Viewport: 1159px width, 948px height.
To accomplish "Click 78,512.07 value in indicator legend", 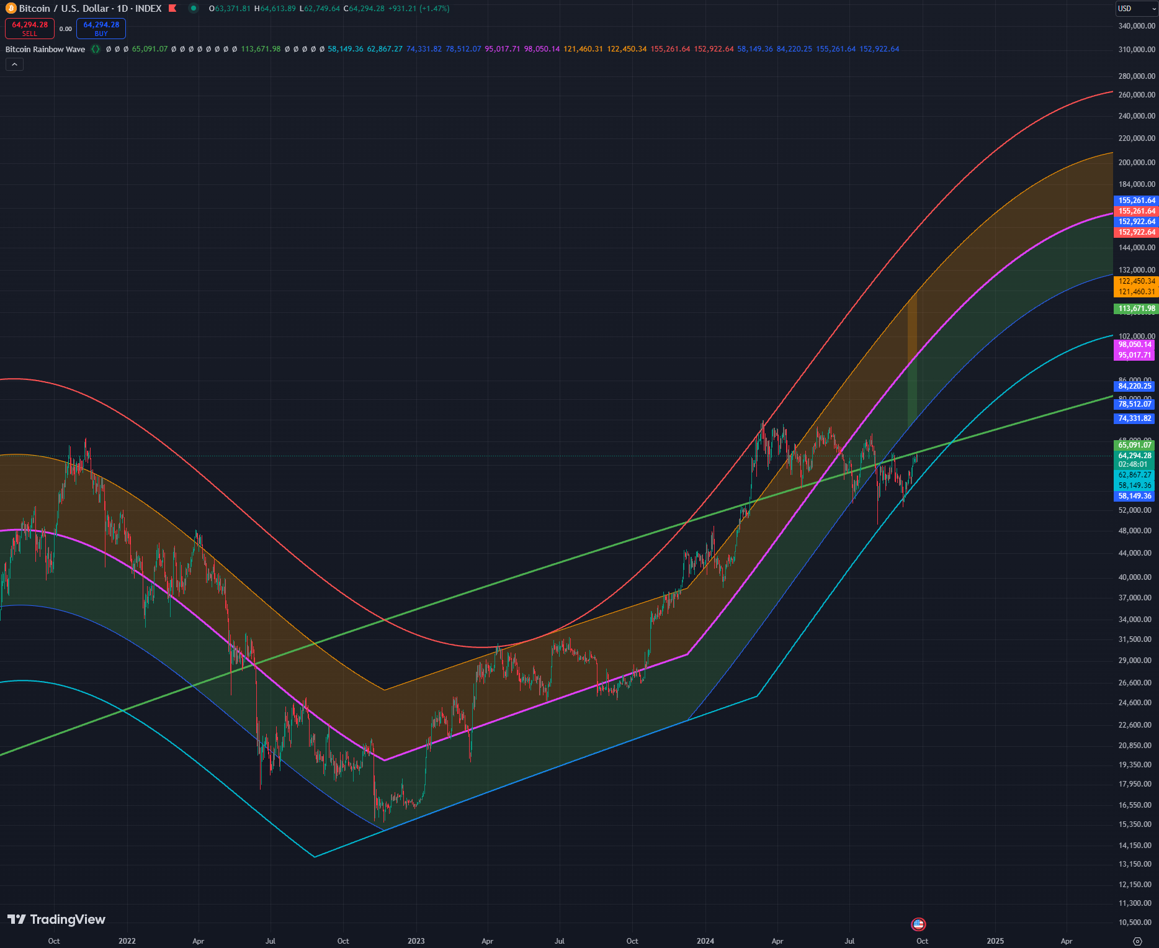I will tap(463, 49).
